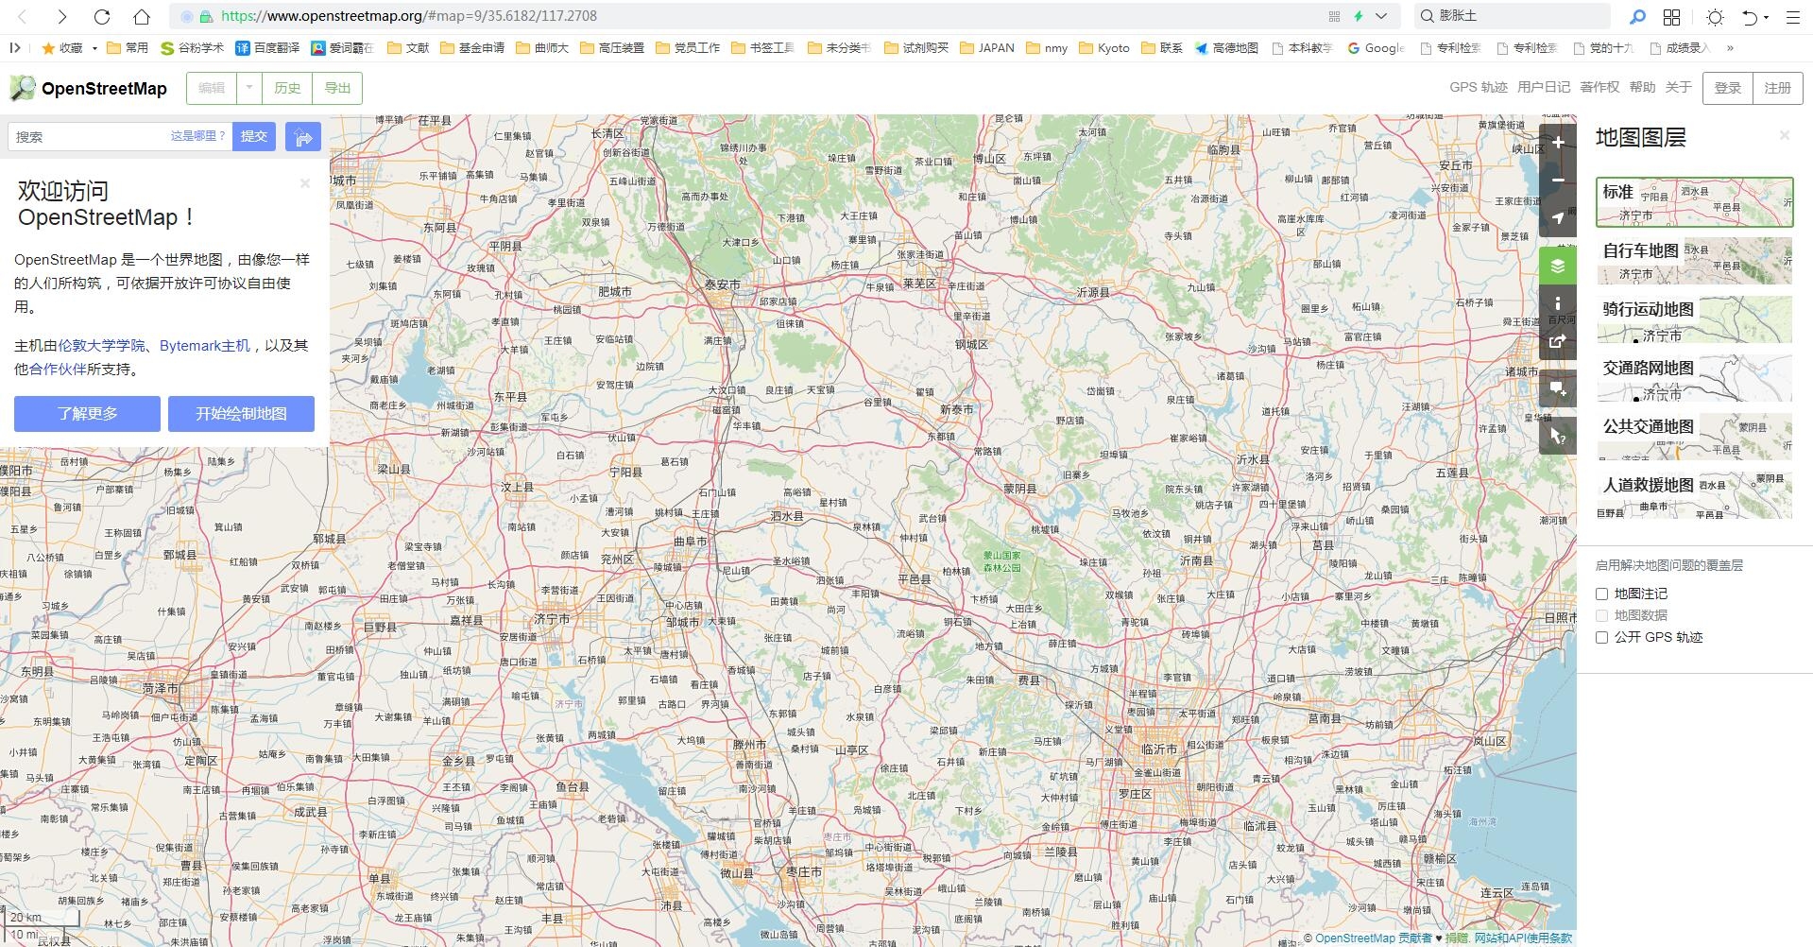Screen dimensions: 1813x947
Task: Expand the 编辑 dropdown arrow
Action: pos(249,88)
